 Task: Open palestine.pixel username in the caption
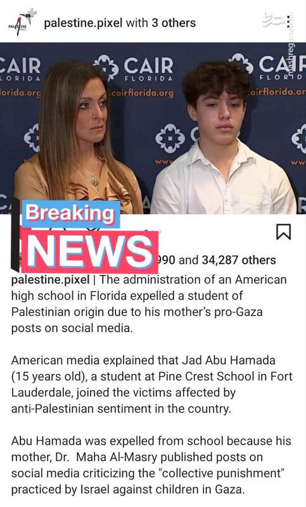pos(51,279)
